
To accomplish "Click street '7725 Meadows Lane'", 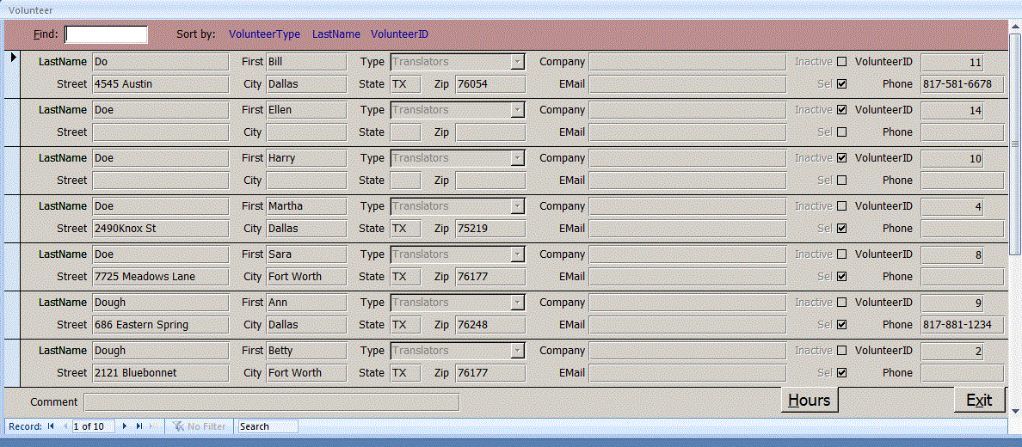I will (x=160, y=277).
